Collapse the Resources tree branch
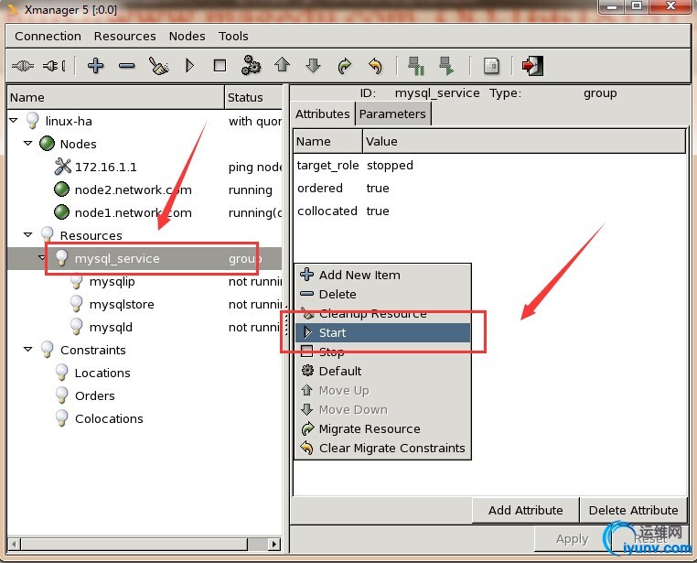The height and width of the screenshot is (563, 697). point(28,234)
